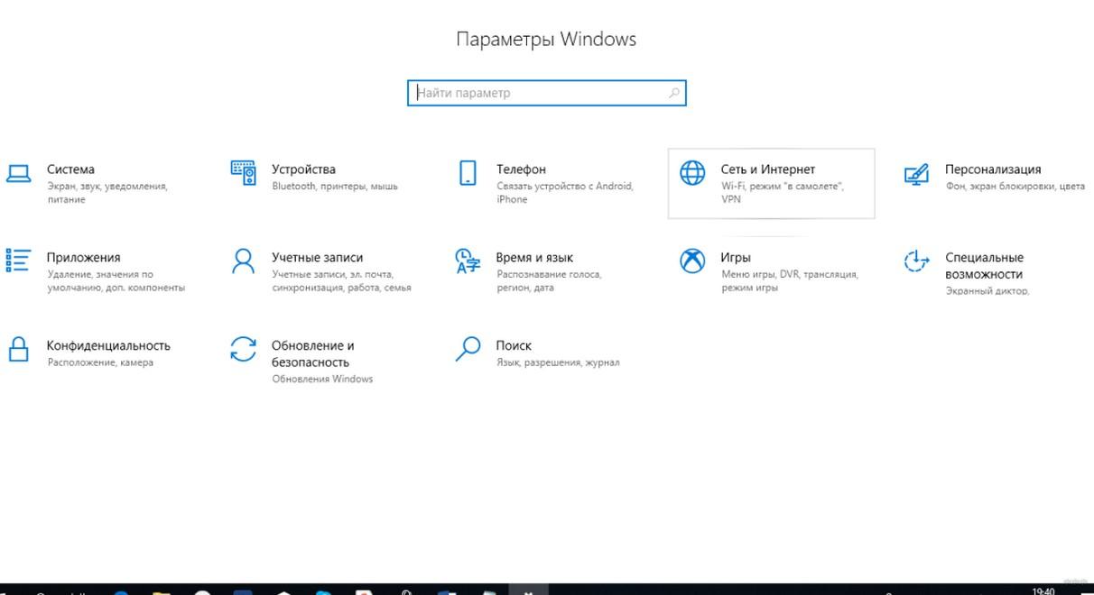Click the description 'Экранный диктор,'

coord(987,291)
